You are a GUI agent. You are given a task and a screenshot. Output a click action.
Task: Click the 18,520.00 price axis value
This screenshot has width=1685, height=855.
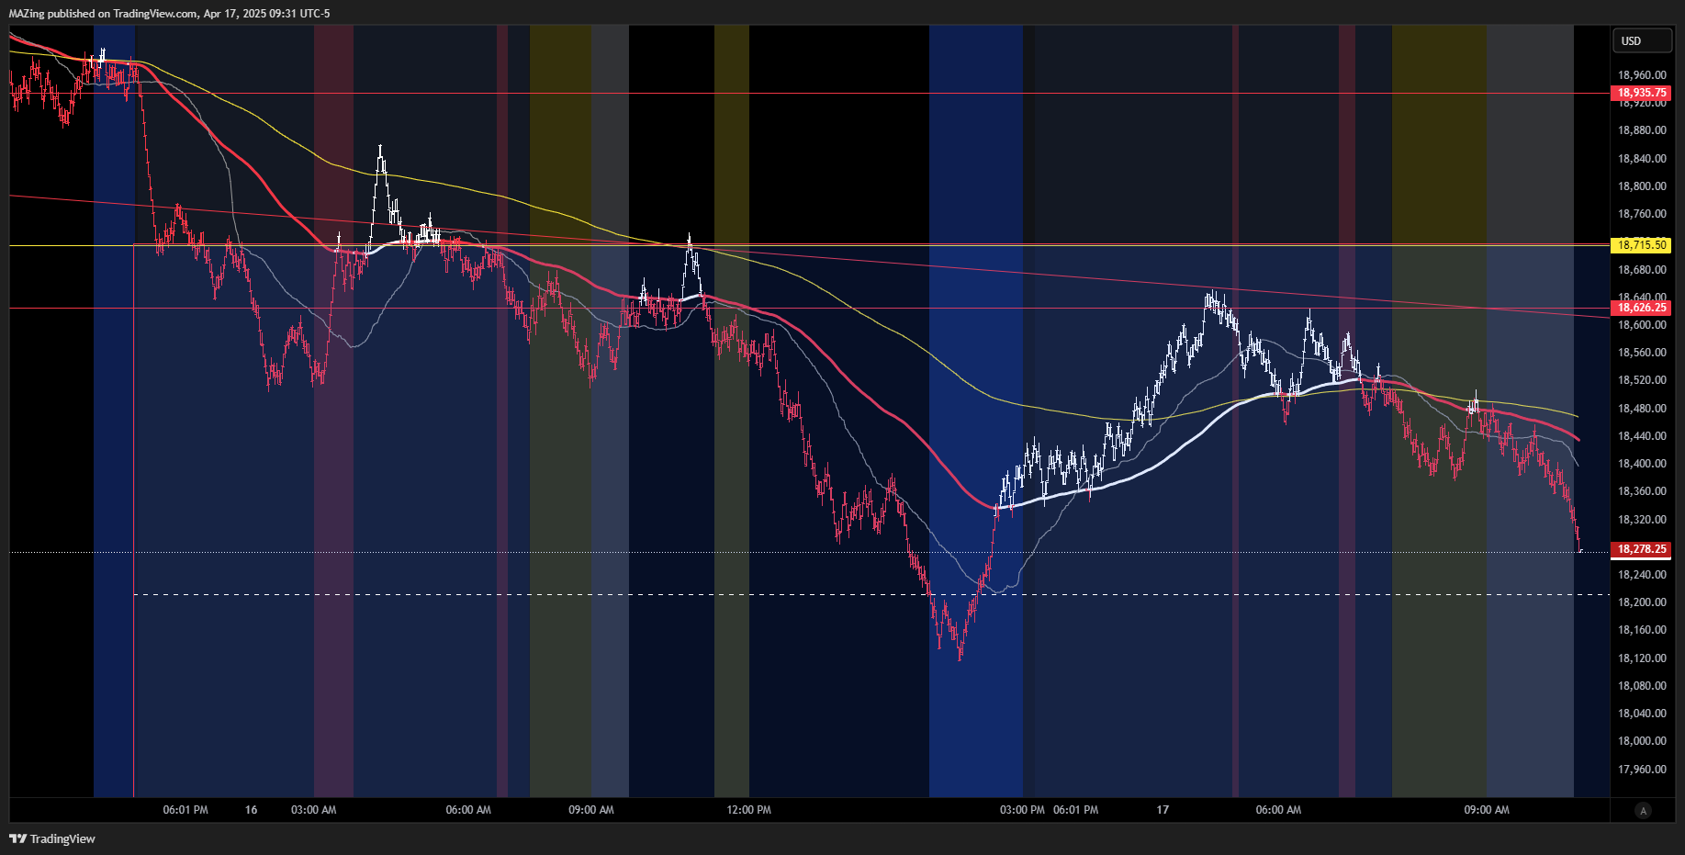click(1642, 380)
